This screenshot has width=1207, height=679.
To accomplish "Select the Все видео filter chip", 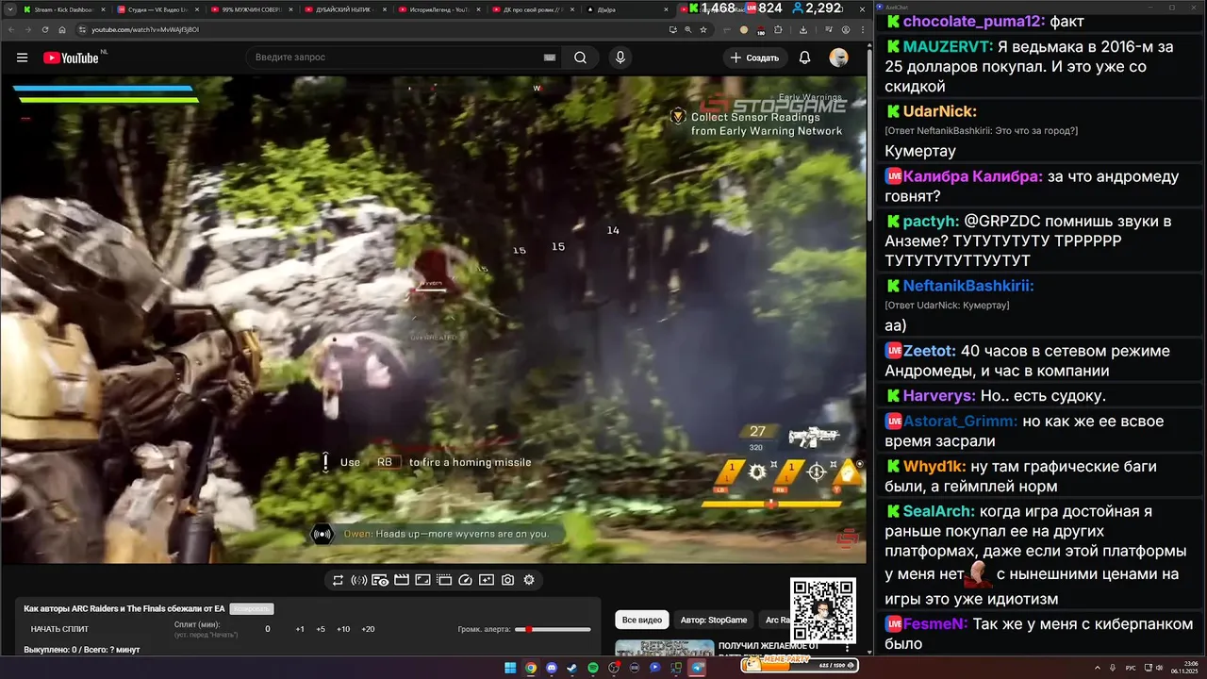I will pos(641,620).
